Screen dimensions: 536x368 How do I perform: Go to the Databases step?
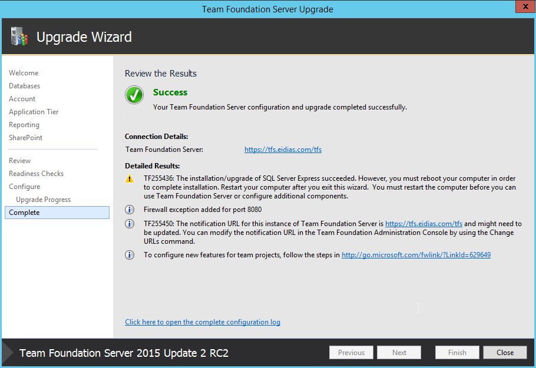(x=25, y=86)
